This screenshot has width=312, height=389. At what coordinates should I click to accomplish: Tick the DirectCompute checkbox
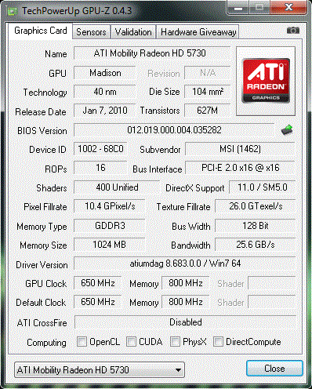pos(218,342)
